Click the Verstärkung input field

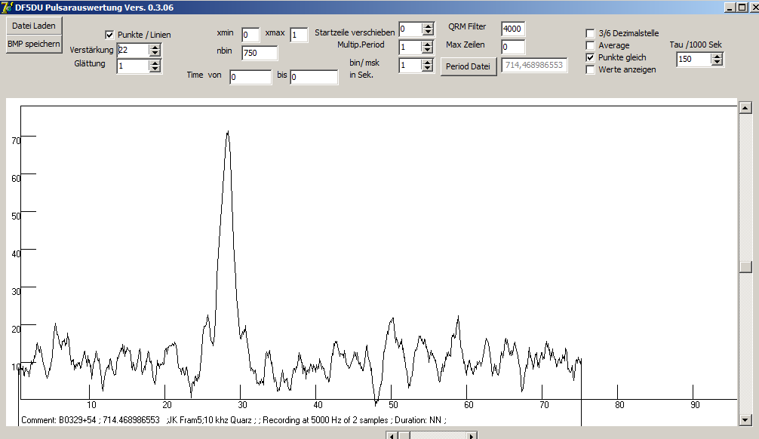133,51
